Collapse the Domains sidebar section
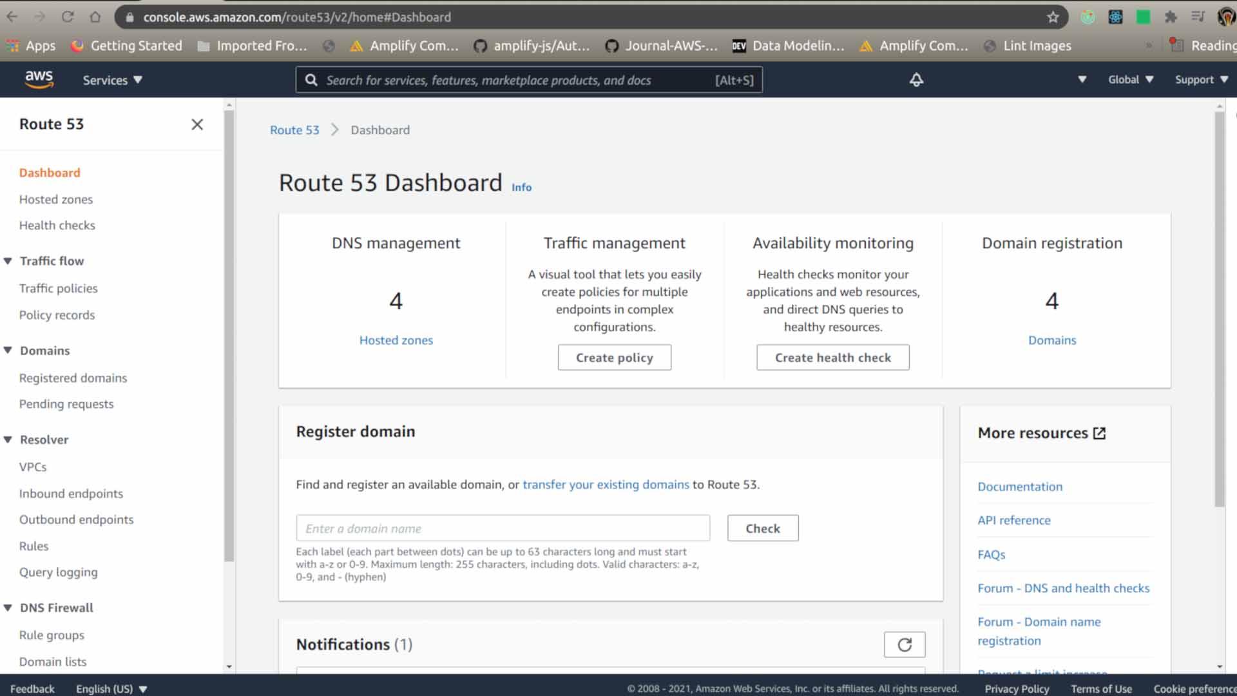 click(8, 351)
